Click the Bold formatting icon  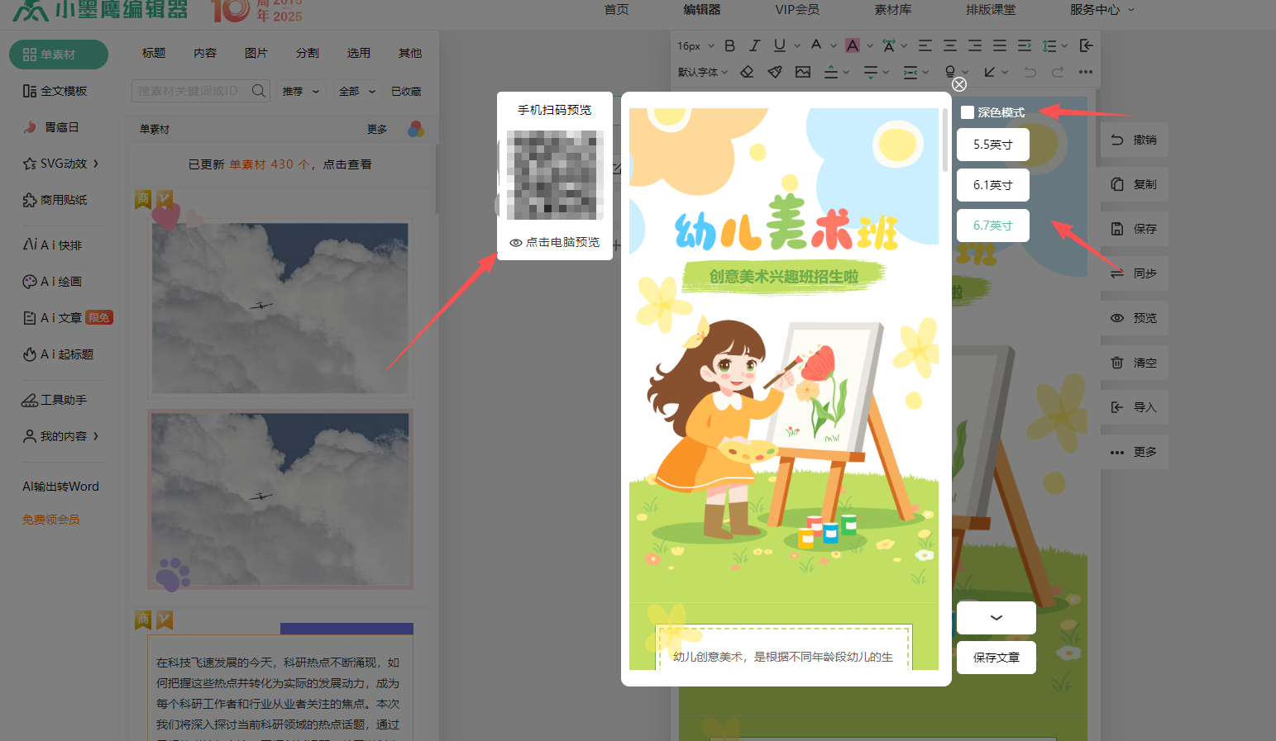coord(729,45)
